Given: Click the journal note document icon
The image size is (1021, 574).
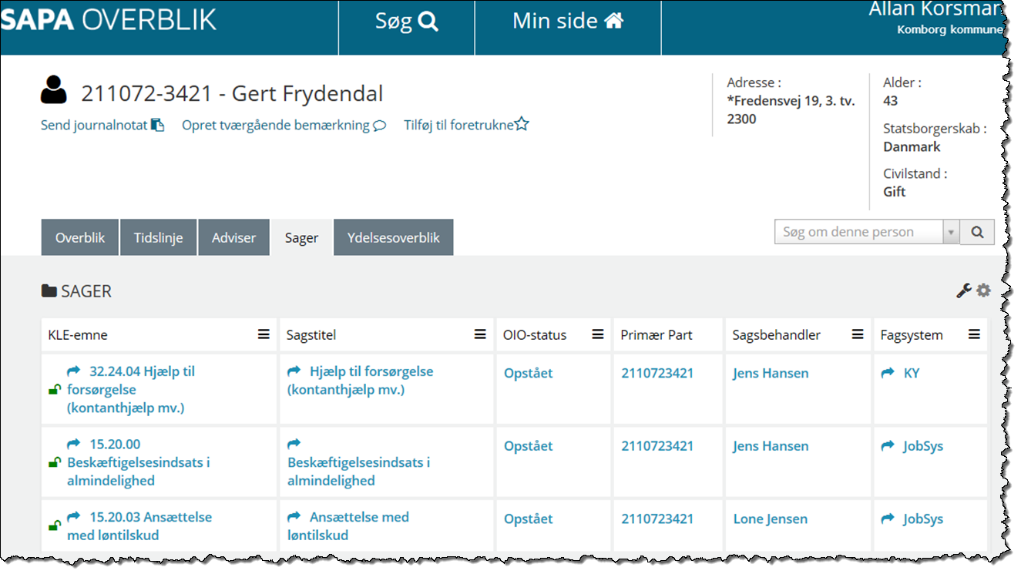Looking at the screenshot, I should (x=157, y=125).
